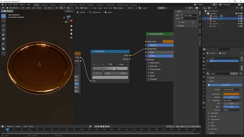Toggle the Use Nodes checkbox in the node editor header
Image resolution: width=244 pixels, height=137 pixels.
115,8
